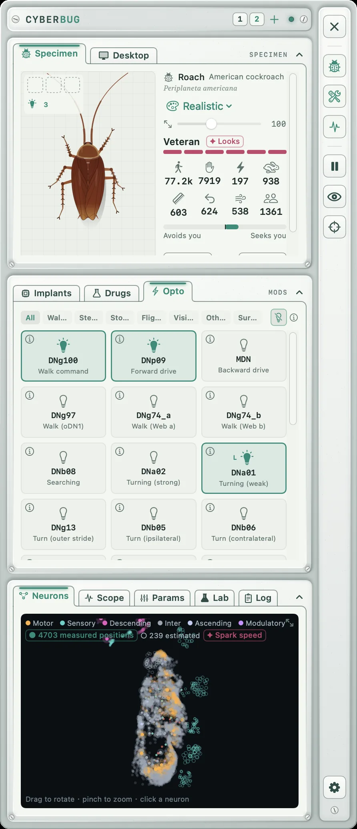Switch to the Scope tab

tap(104, 598)
